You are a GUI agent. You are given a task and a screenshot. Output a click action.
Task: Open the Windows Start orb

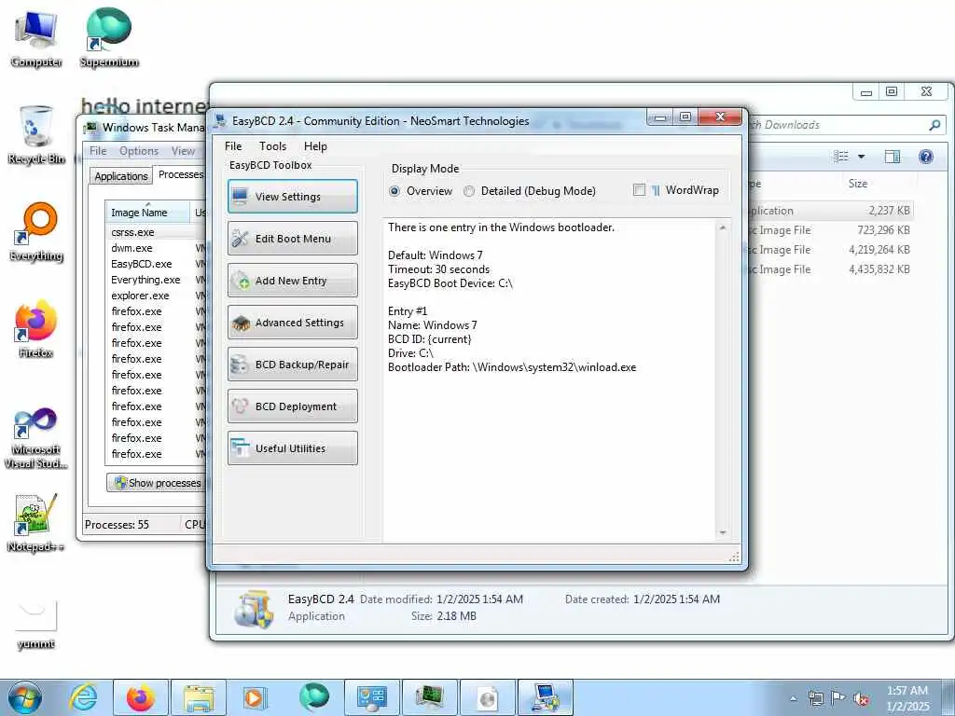coord(25,697)
